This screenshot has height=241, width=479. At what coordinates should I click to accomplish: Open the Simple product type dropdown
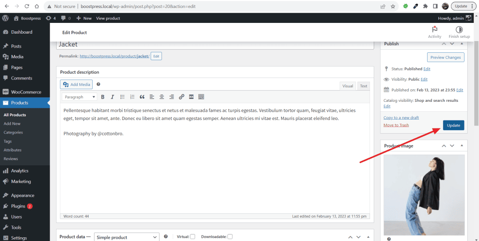(127, 237)
